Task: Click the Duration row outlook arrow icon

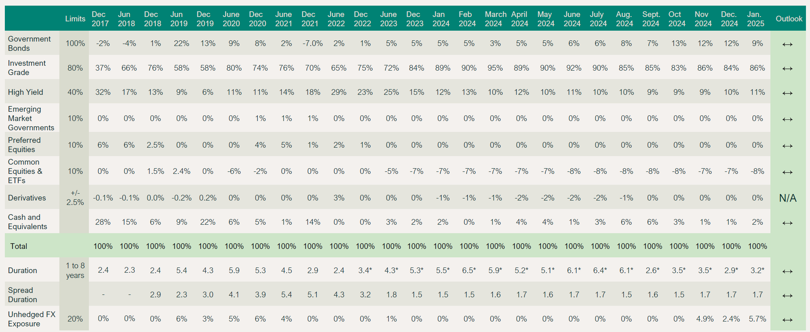Action: click(x=787, y=271)
